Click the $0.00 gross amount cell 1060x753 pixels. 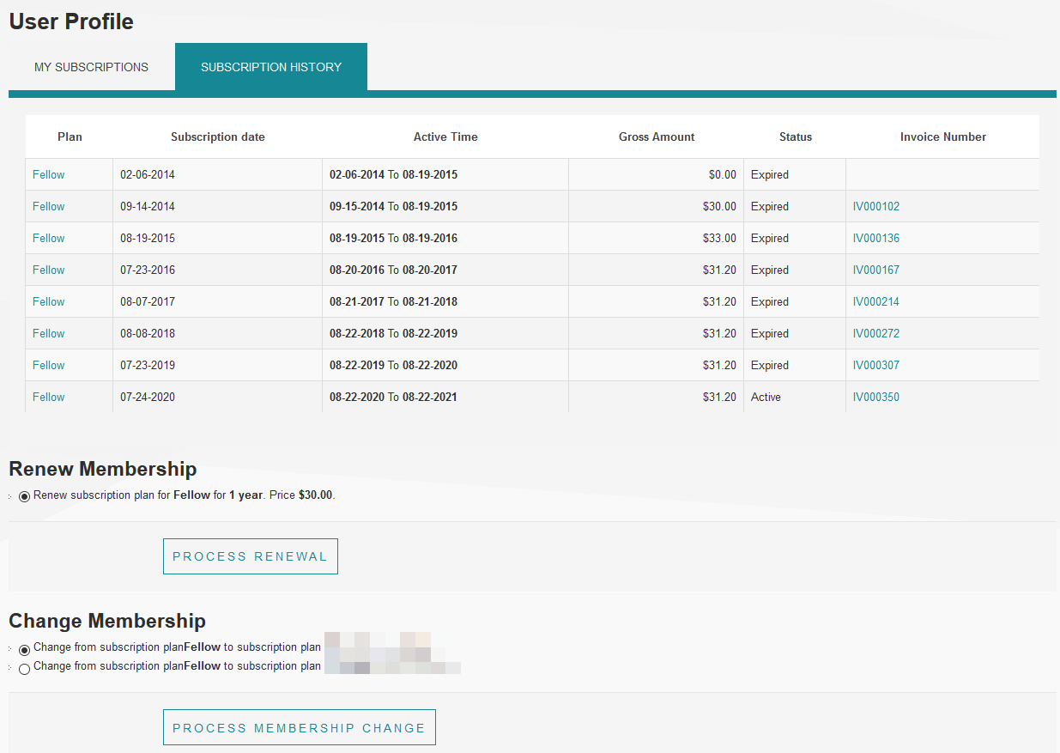[657, 174]
